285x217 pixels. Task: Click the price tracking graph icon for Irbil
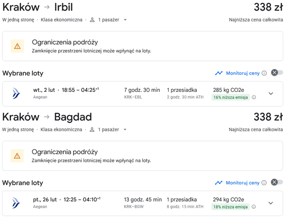[x=219, y=73]
